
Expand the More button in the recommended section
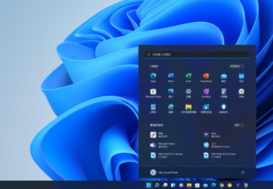point(239,125)
